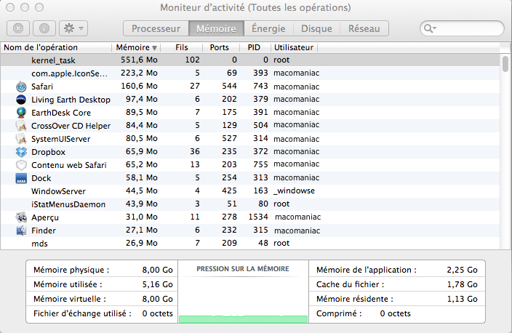Sort by Fils column header
This screenshot has height=333, width=512.
click(182, 47)
